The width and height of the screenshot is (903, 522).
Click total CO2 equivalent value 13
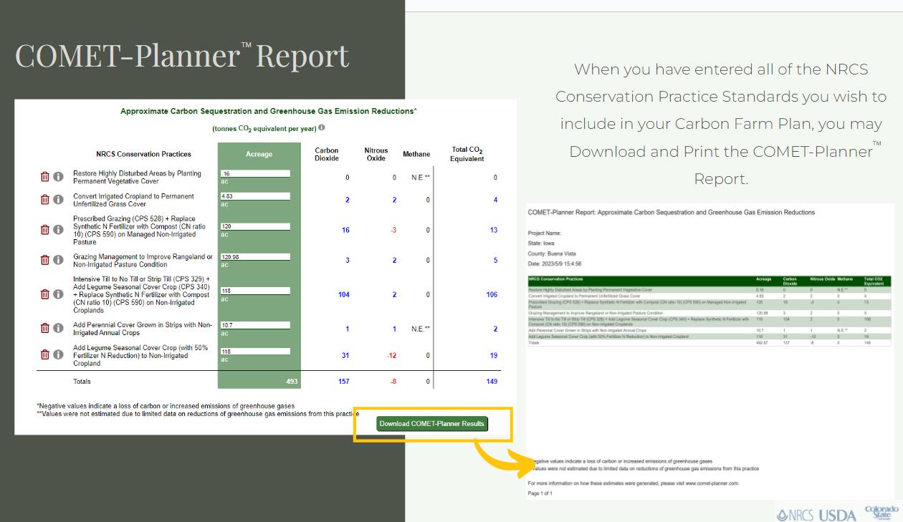tap(493, 230)
